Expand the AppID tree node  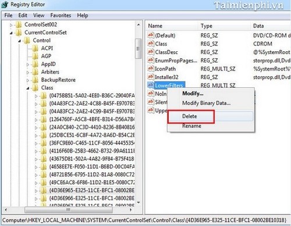(28, 65)
